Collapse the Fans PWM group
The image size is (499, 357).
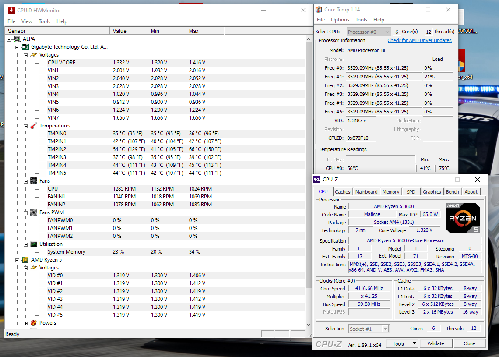point(25,213)
